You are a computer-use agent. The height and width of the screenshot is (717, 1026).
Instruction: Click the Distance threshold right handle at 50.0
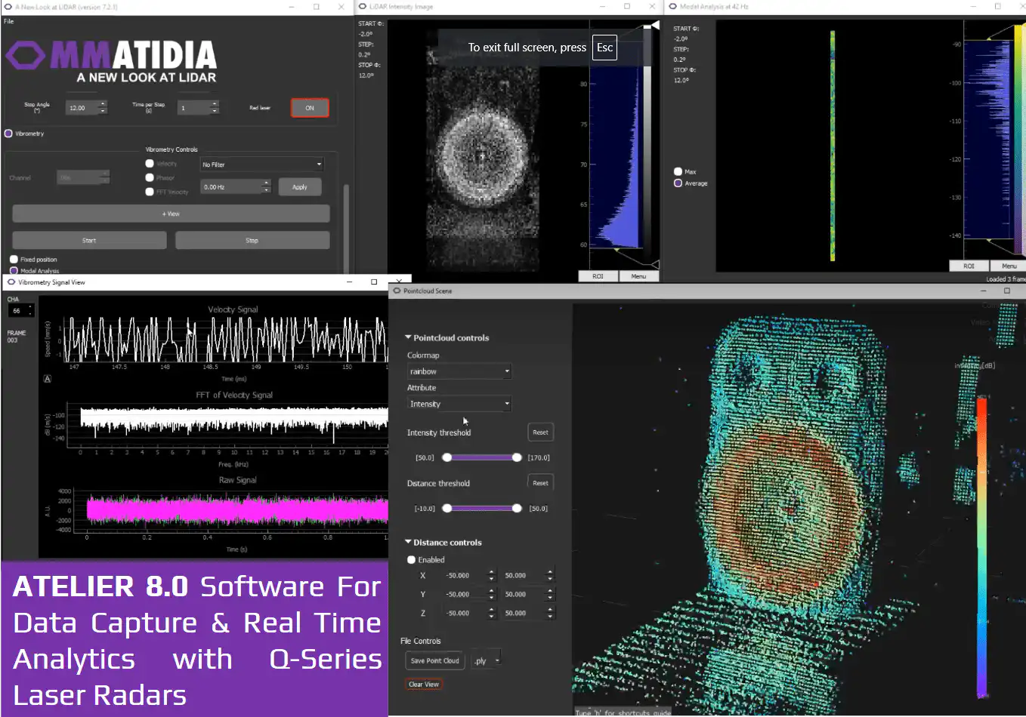[x=517, y=508]
